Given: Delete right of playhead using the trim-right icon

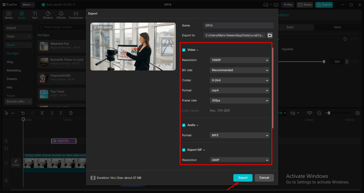Looking at the screenshot, I should pos(61,113).
